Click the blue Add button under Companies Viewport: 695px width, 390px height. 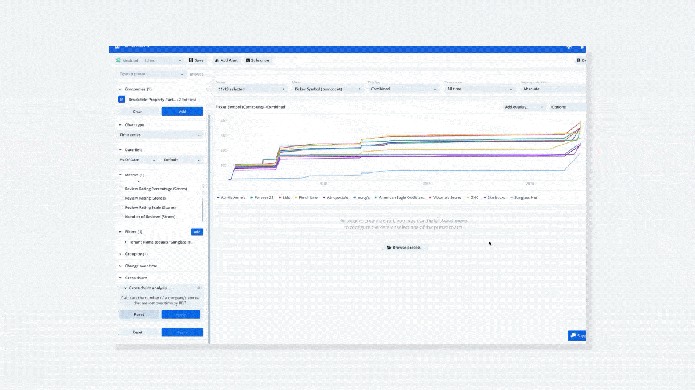click(x=182, y=111)
